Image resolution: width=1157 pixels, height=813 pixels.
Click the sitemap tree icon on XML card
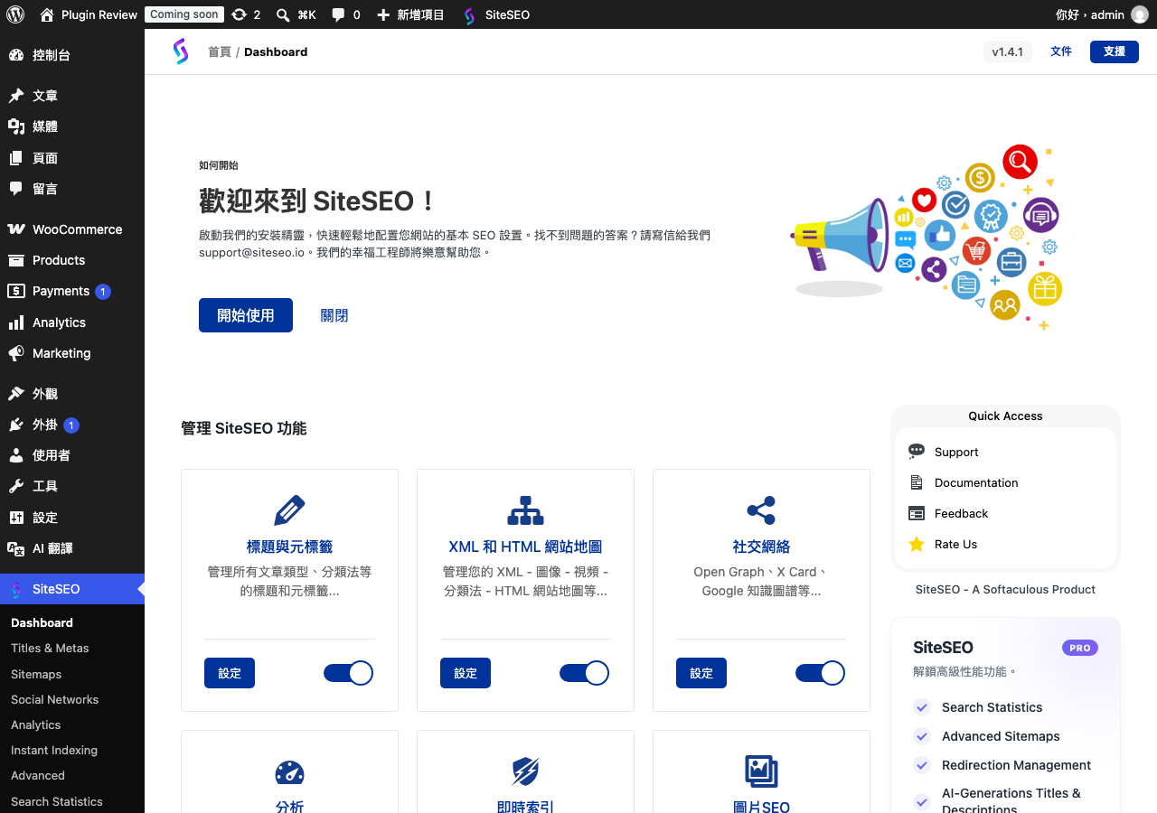[x=525, y=510]
